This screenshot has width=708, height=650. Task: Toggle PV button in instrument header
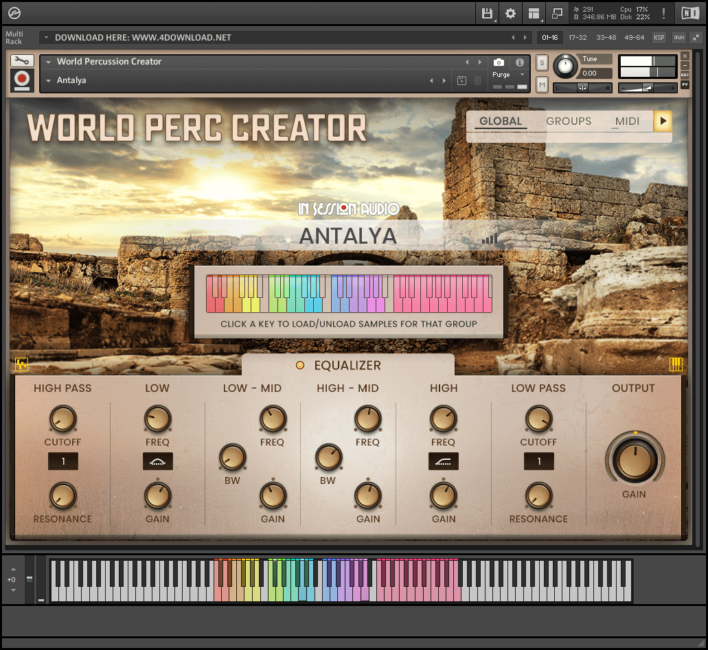click(x=685, y=84)
